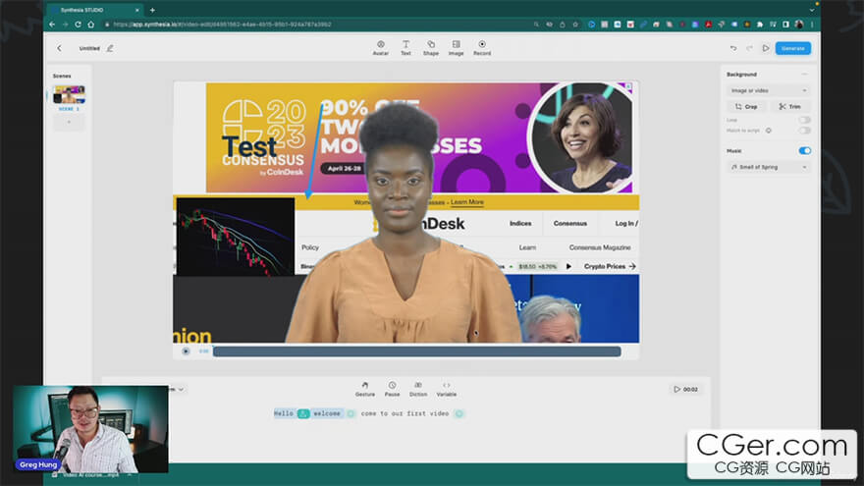Viewport: 864px width, 486px height.
Task: Switch to Synthesia STUDIO browser tab
Action: [x=93, y=10]
